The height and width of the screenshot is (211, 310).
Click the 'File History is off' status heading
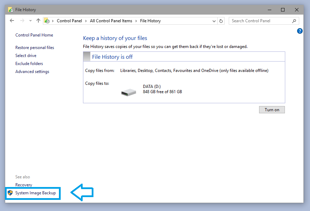tap(112, 57)
